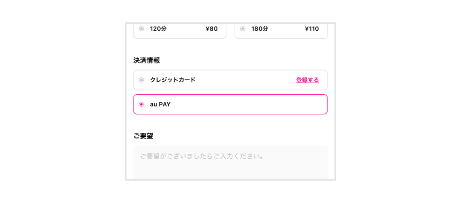Screen dimensions: 461x203
Task: Click the ご要望 section heading
Action: tap(143, 136)
